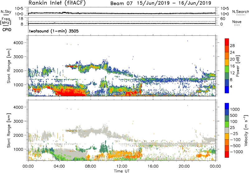Image resolution: width=249 pixels, height=173 pixels.
Task: Click the '12:00' time axis label
Action: click(122, 166)
